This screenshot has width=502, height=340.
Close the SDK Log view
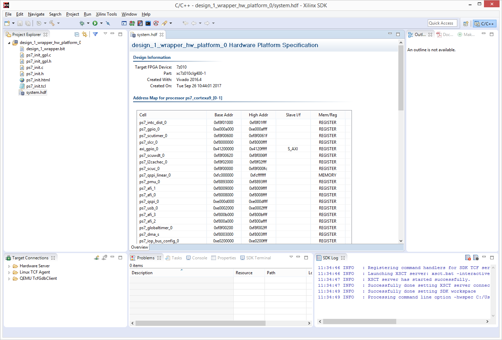(x=343, y=258)
